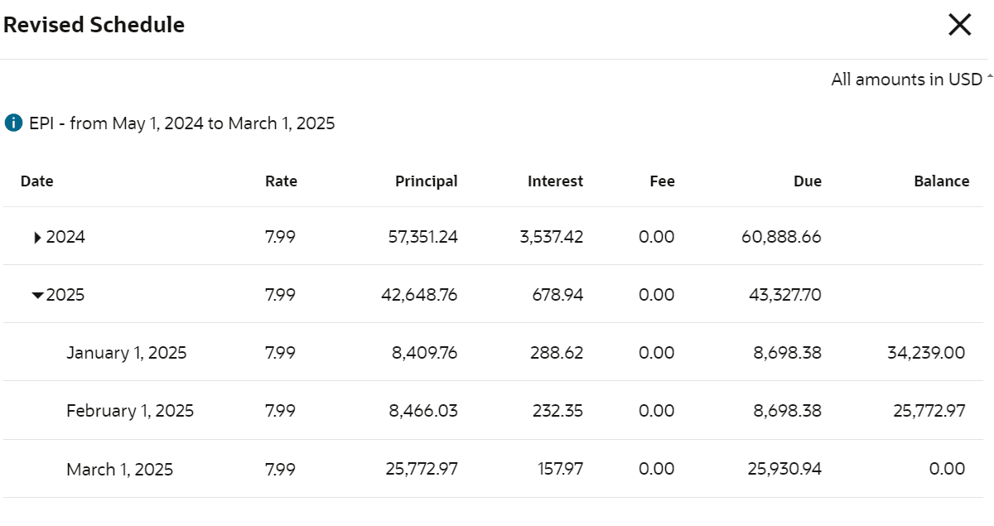
Task: Click the March due amount 25,930.94
Action: tap(782, 470)
